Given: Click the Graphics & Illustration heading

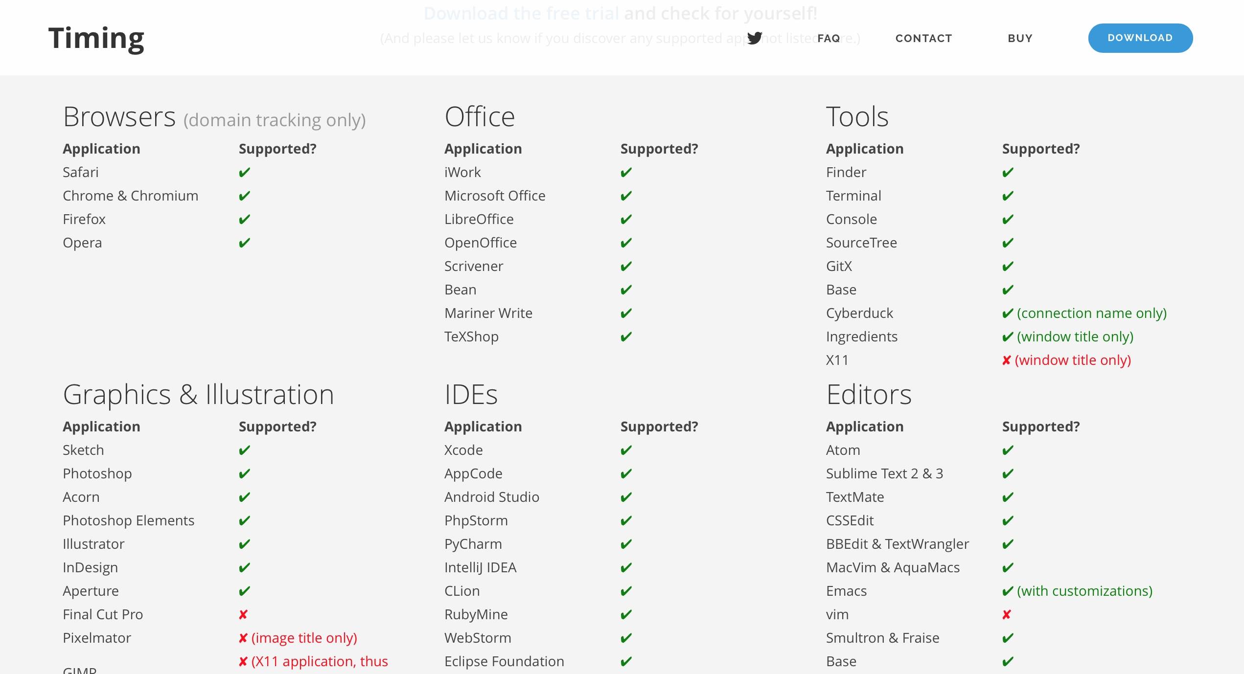Looking at the screenshot, I should click(x=198, y=394).
